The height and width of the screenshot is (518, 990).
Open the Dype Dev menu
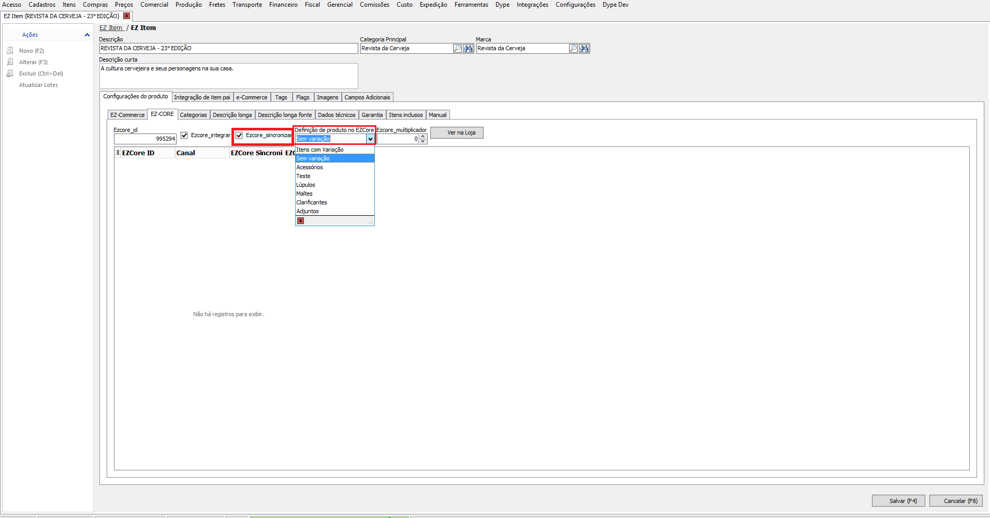coord(615,5)
